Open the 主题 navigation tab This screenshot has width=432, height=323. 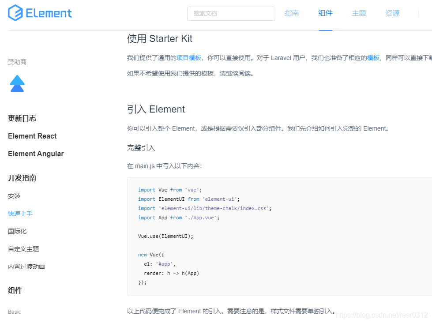coord(359,13)
